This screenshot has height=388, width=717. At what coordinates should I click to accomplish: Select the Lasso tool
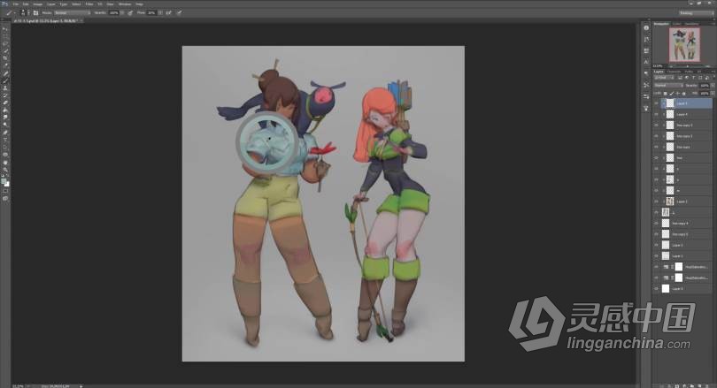pyautogui.click(x=5, y=44)
